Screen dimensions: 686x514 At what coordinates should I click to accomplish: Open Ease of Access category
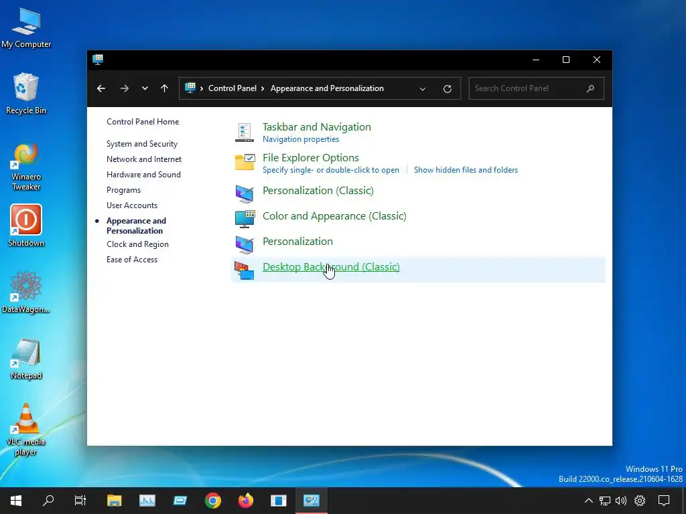tap(132, 260)
